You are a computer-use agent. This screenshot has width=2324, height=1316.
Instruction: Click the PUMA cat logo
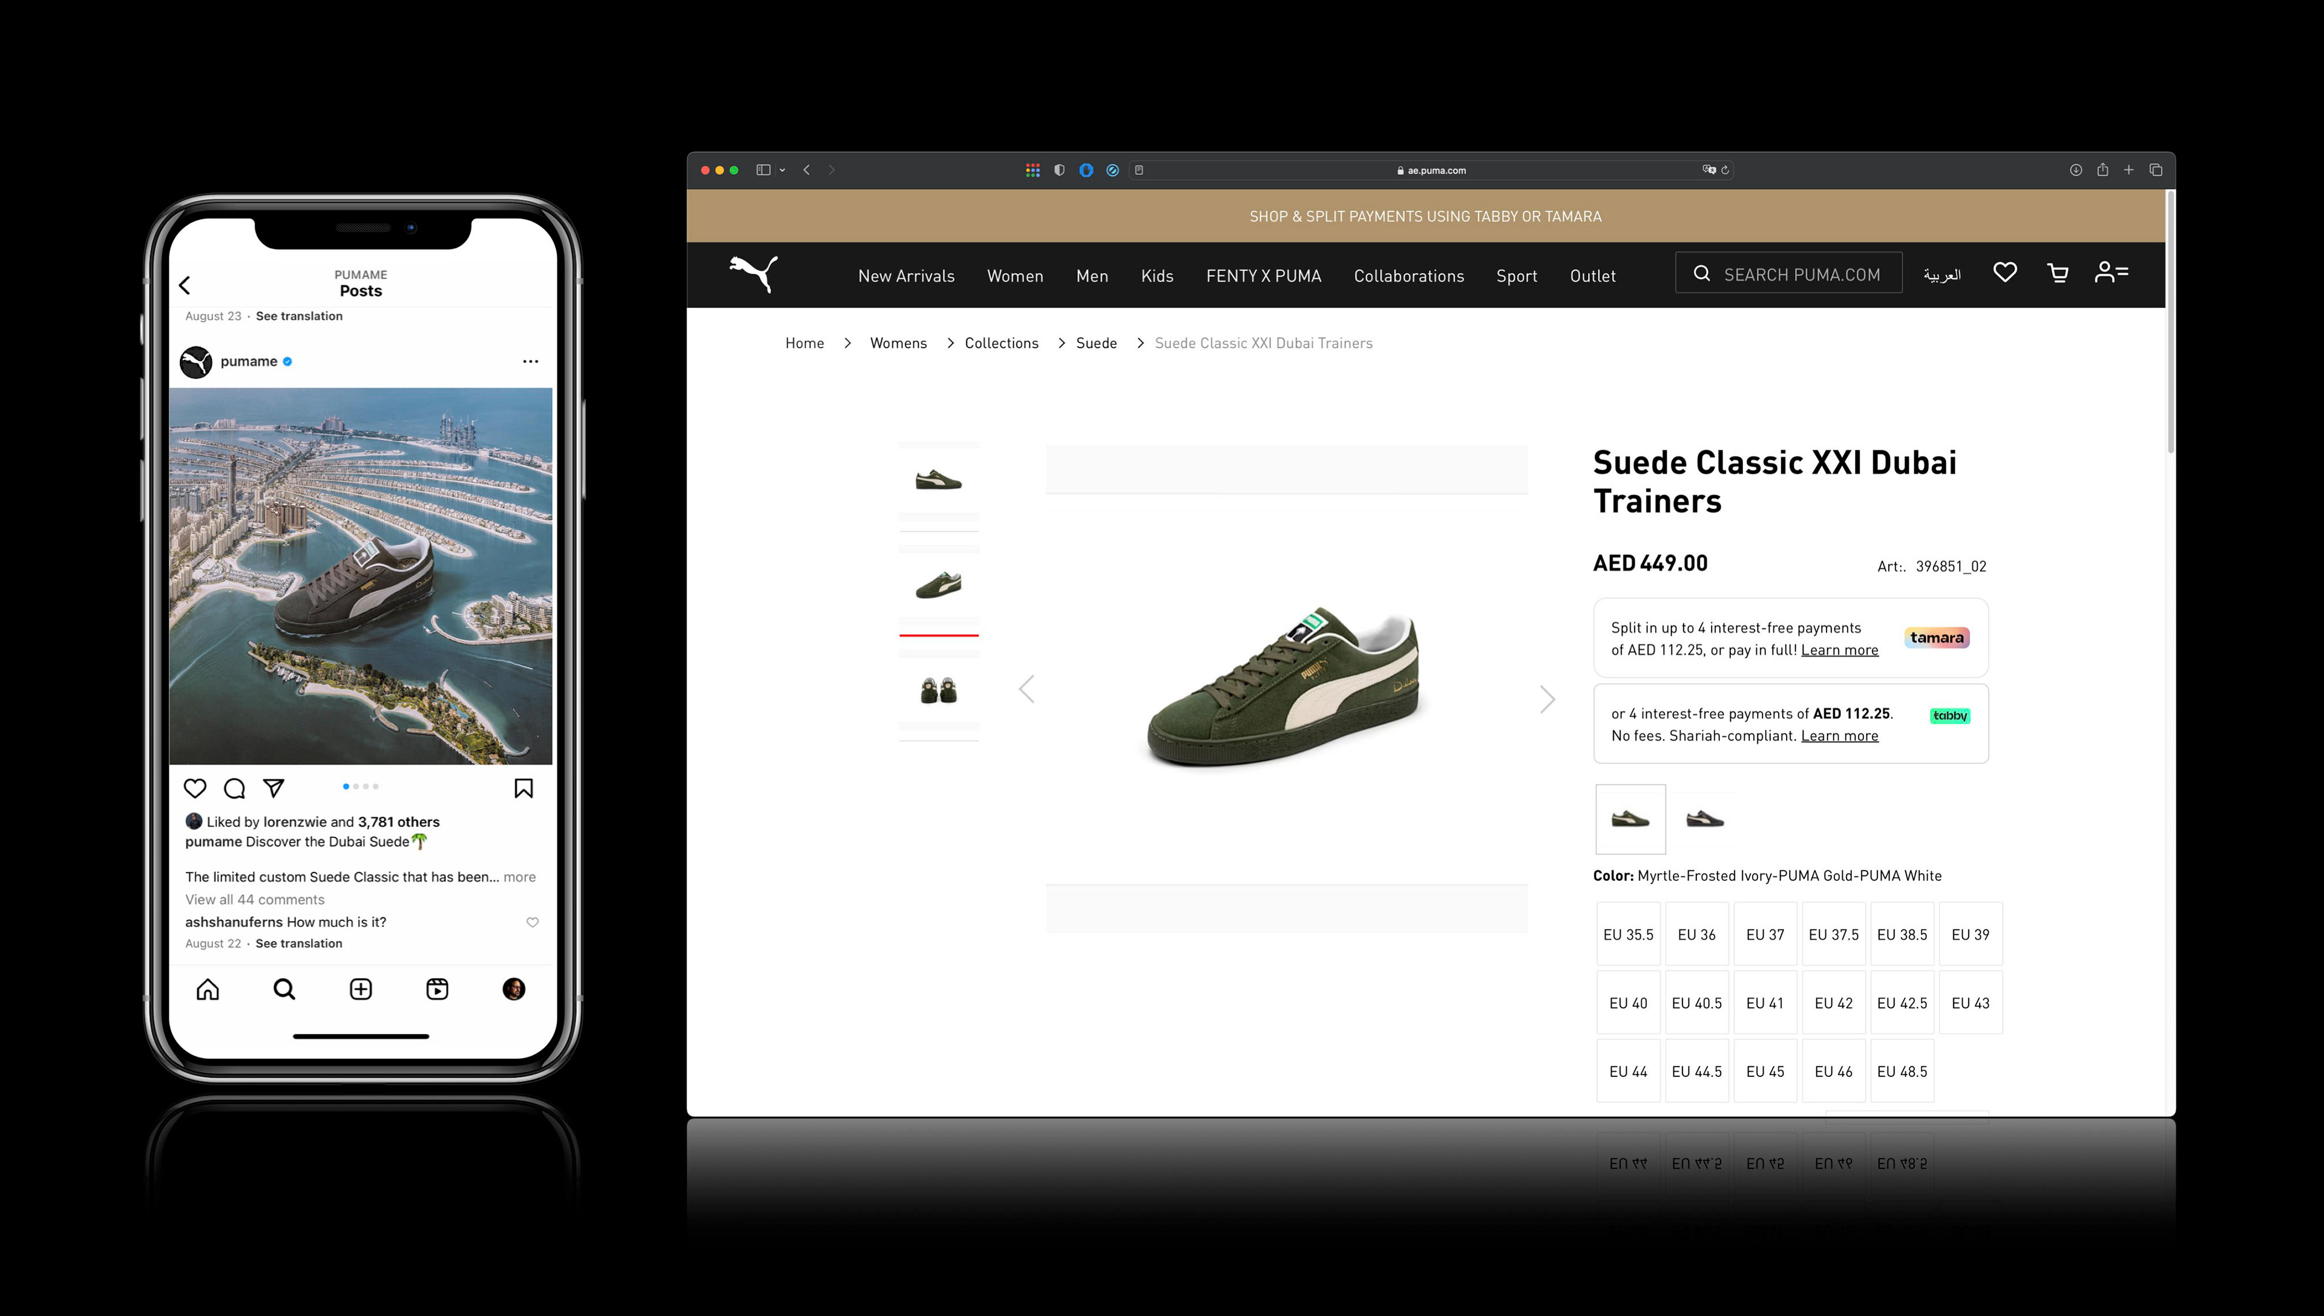click(x=754, y=274)
